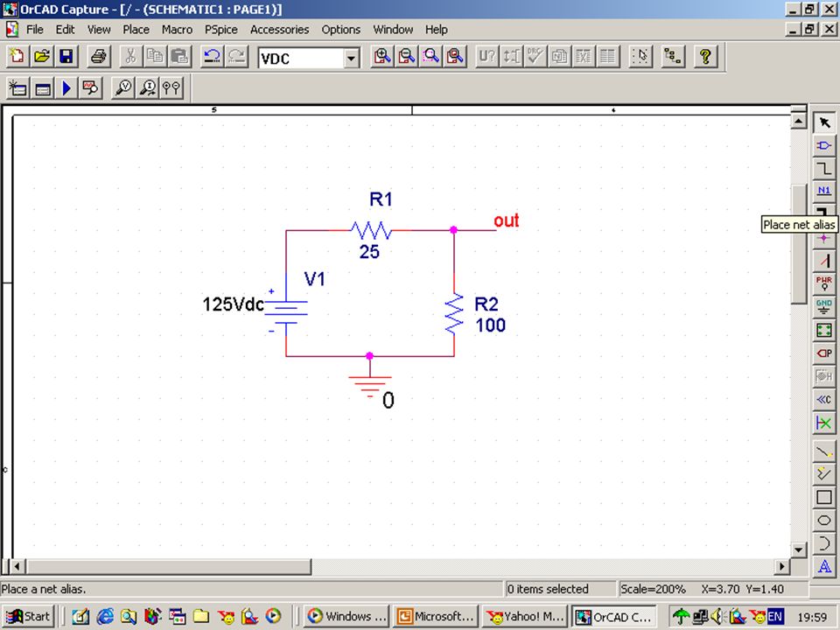Screen dimensions: 840x630
Task: Choose the Place text A tool
Action: coord(824,566)
